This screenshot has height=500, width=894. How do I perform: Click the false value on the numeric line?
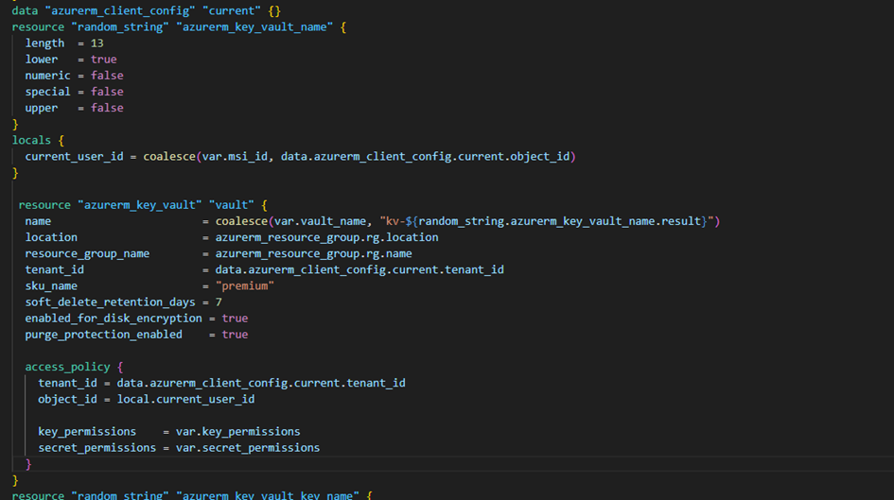click(107, 76)
